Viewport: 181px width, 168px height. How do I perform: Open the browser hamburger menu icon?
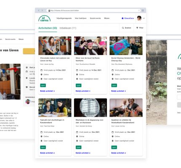tap(143, 10)
